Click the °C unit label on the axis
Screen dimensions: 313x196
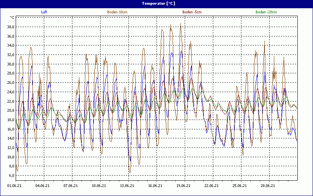pyautogui.click(x=12, y=18)
